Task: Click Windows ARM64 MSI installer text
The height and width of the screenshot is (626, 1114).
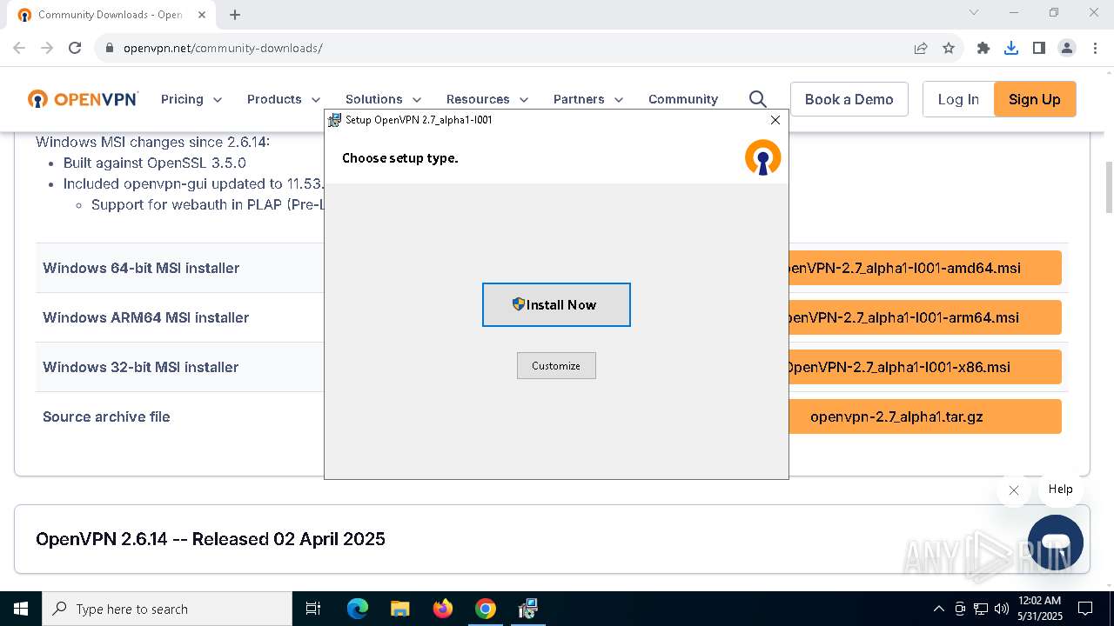Action: pos(146,317)
